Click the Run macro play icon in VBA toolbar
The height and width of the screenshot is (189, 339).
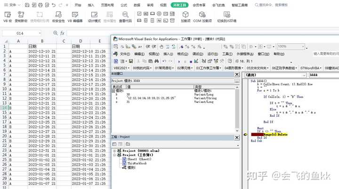click(179, 61)
